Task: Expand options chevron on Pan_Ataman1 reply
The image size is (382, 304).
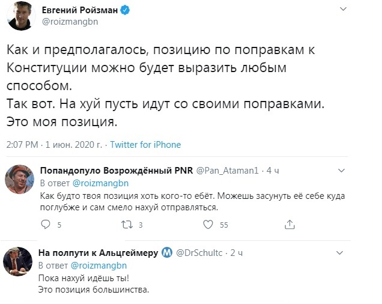Action: click(342, 171)
